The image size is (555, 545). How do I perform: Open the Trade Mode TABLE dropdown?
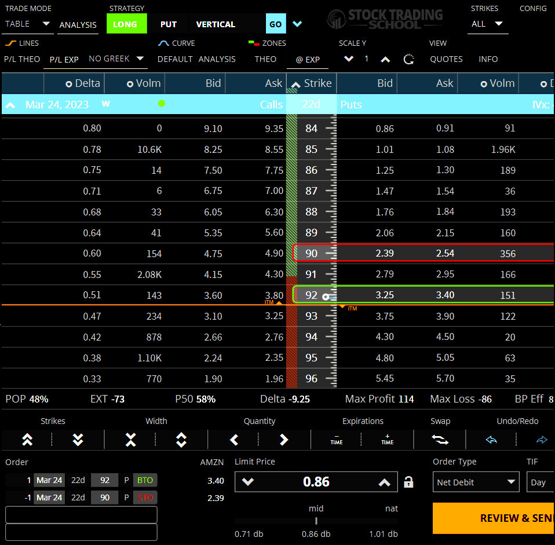point(27,24)
